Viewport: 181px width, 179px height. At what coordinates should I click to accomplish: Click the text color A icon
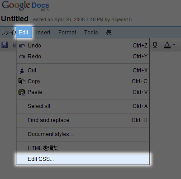(167, 45)
